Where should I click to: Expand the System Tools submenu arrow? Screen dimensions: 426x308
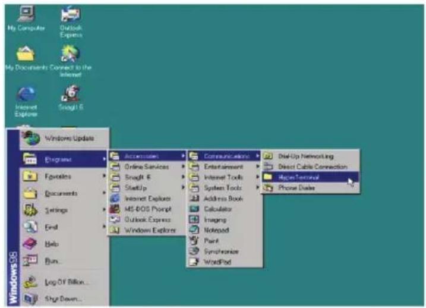pyautogui.click(x=257, y=187)
